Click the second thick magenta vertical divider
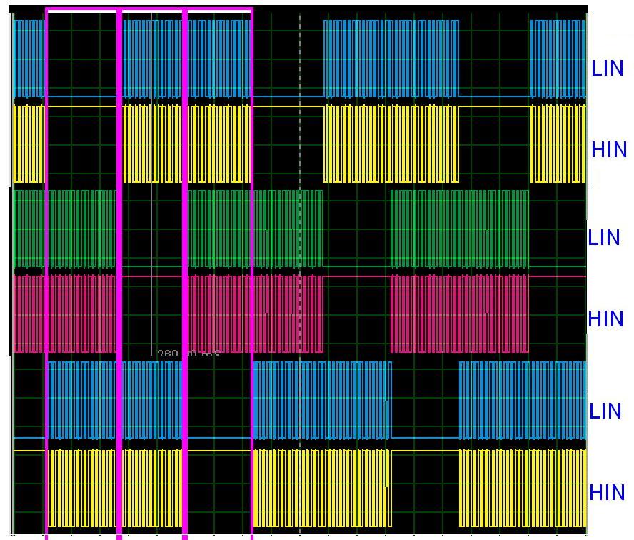This screenshot has height=540, width=634. click(119, 271)
